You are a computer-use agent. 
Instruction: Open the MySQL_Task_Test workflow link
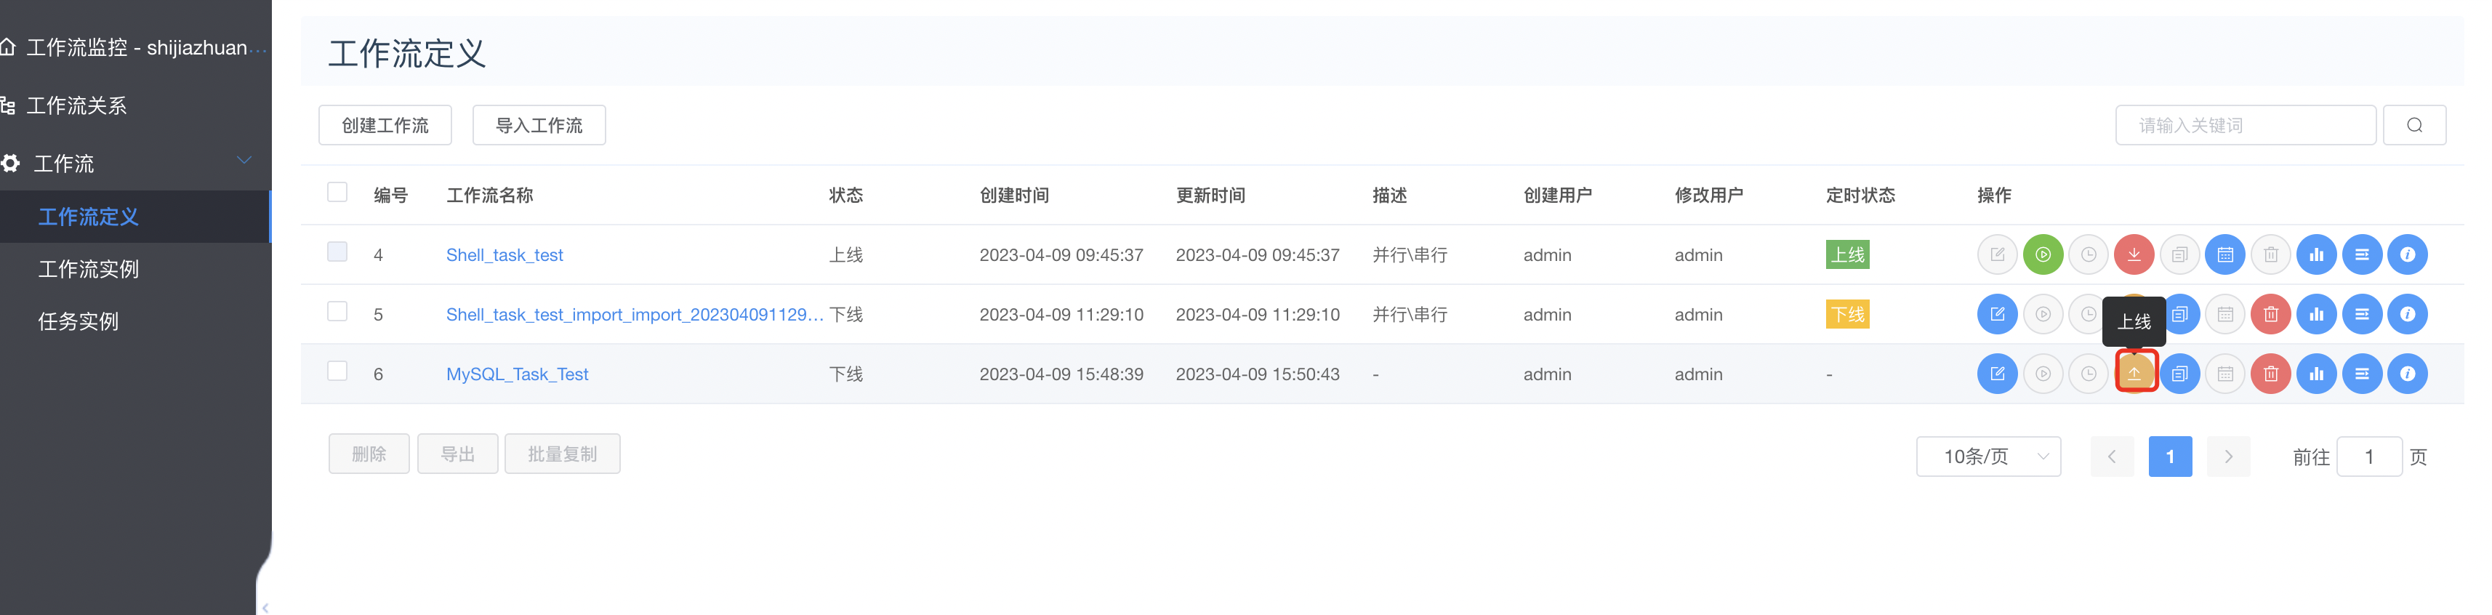(517, 374)
